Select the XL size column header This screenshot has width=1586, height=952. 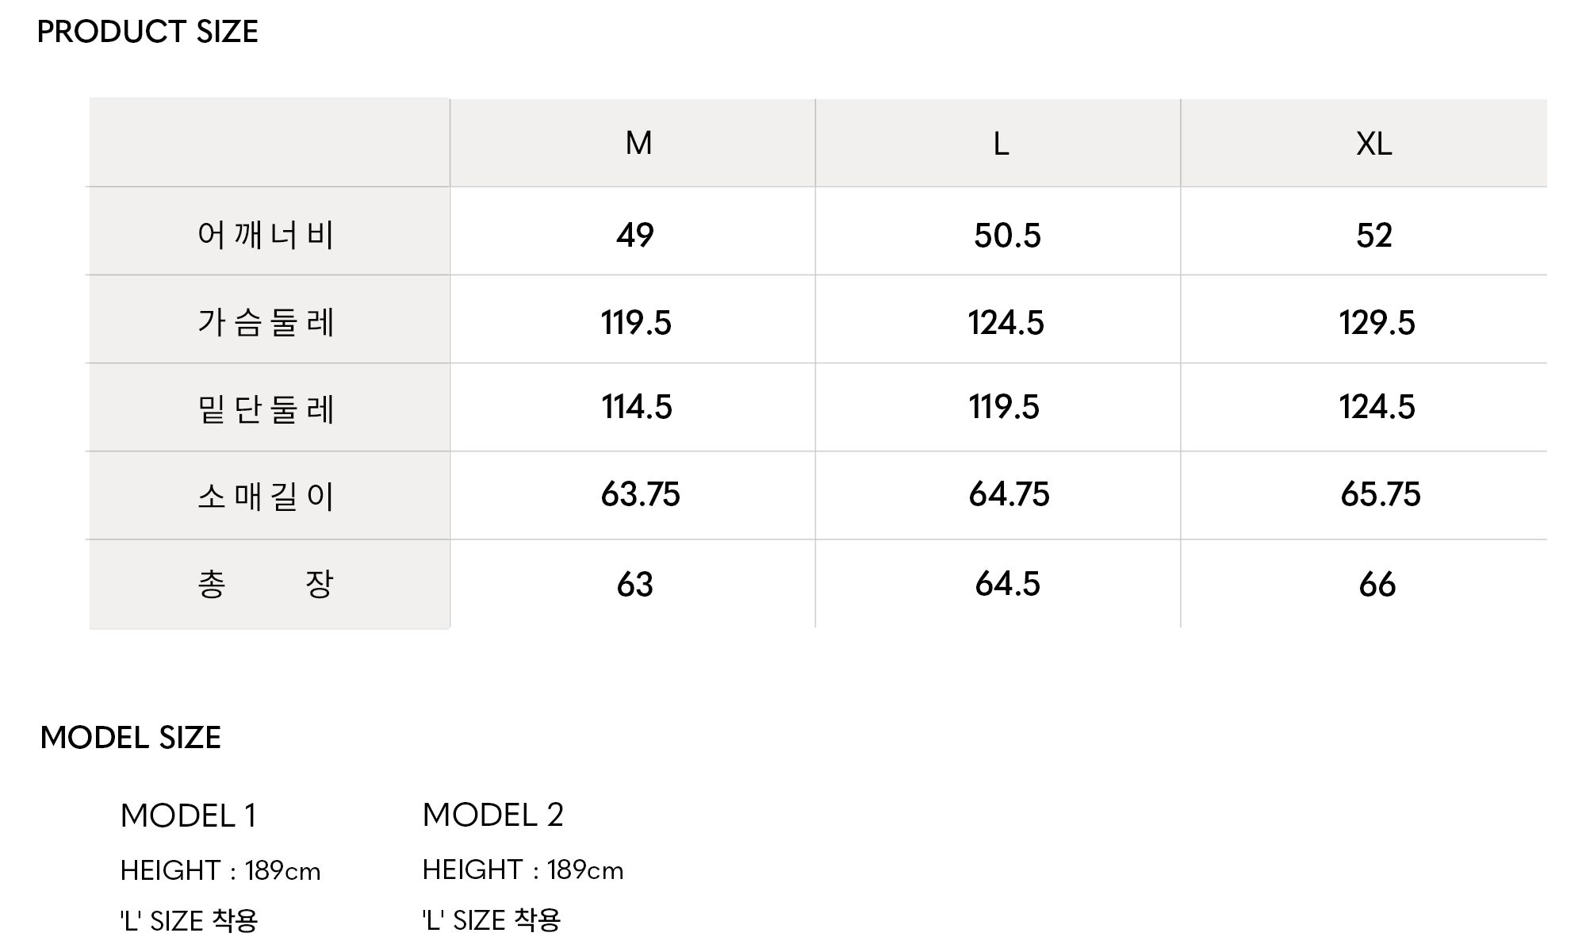(1373, 144)
